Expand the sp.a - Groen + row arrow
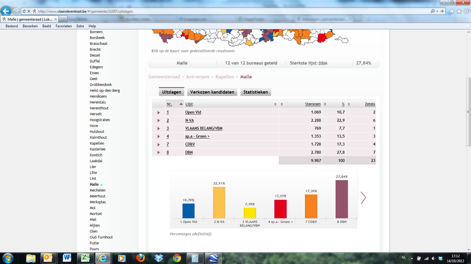This screenshot has width=471, height=264. tap(159, 136)
